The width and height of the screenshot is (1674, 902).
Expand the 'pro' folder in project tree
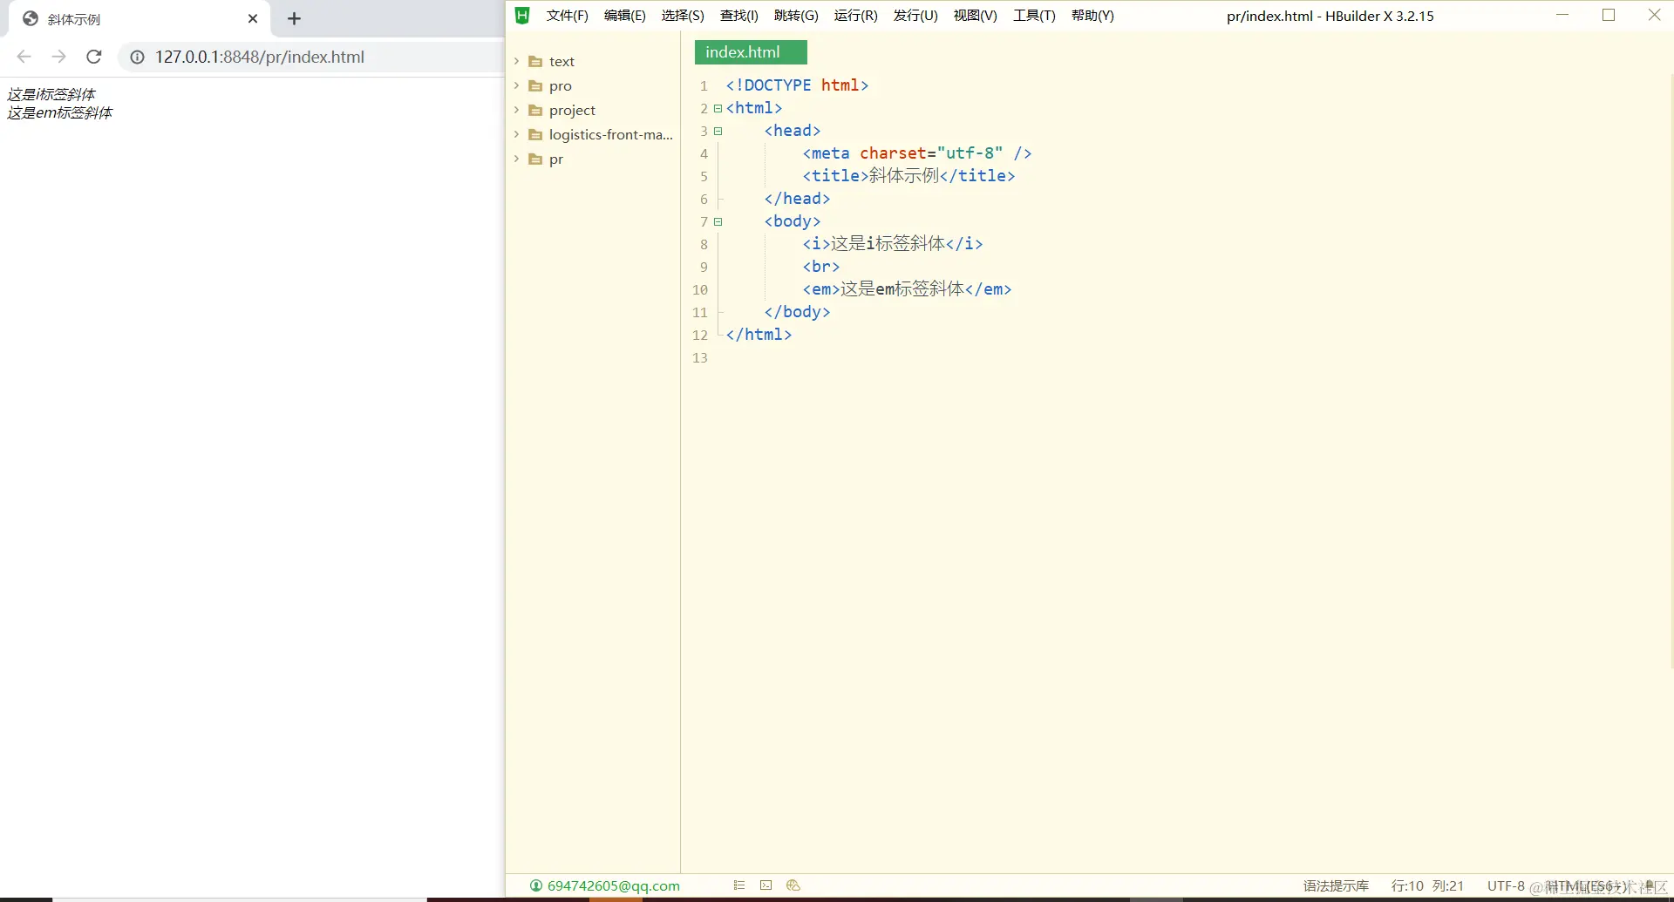516,85
